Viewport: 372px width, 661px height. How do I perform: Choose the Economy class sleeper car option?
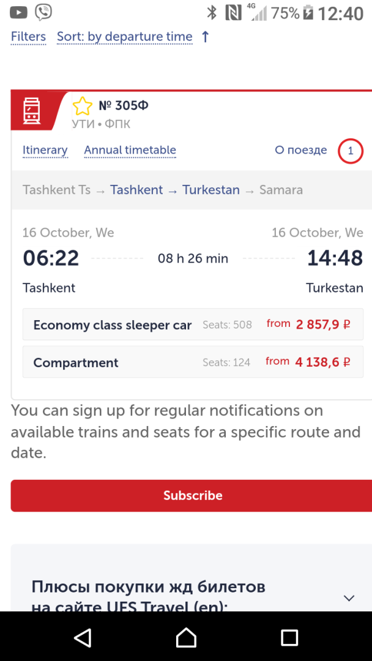coord(193,324)
